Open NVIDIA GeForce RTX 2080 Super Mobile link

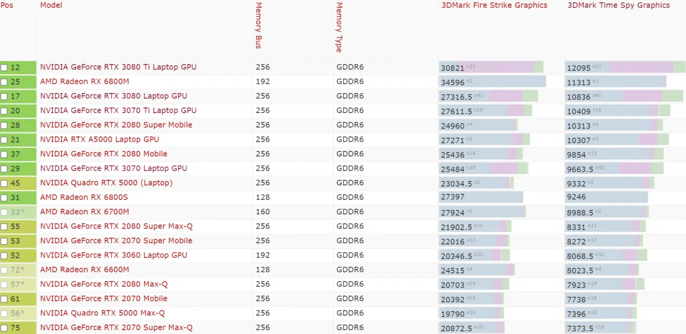[x=116, y=125]
